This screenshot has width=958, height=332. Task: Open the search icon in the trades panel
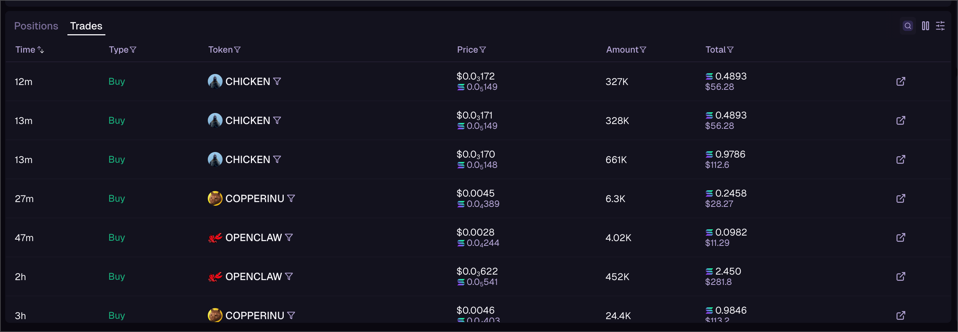tap(908, 26)
